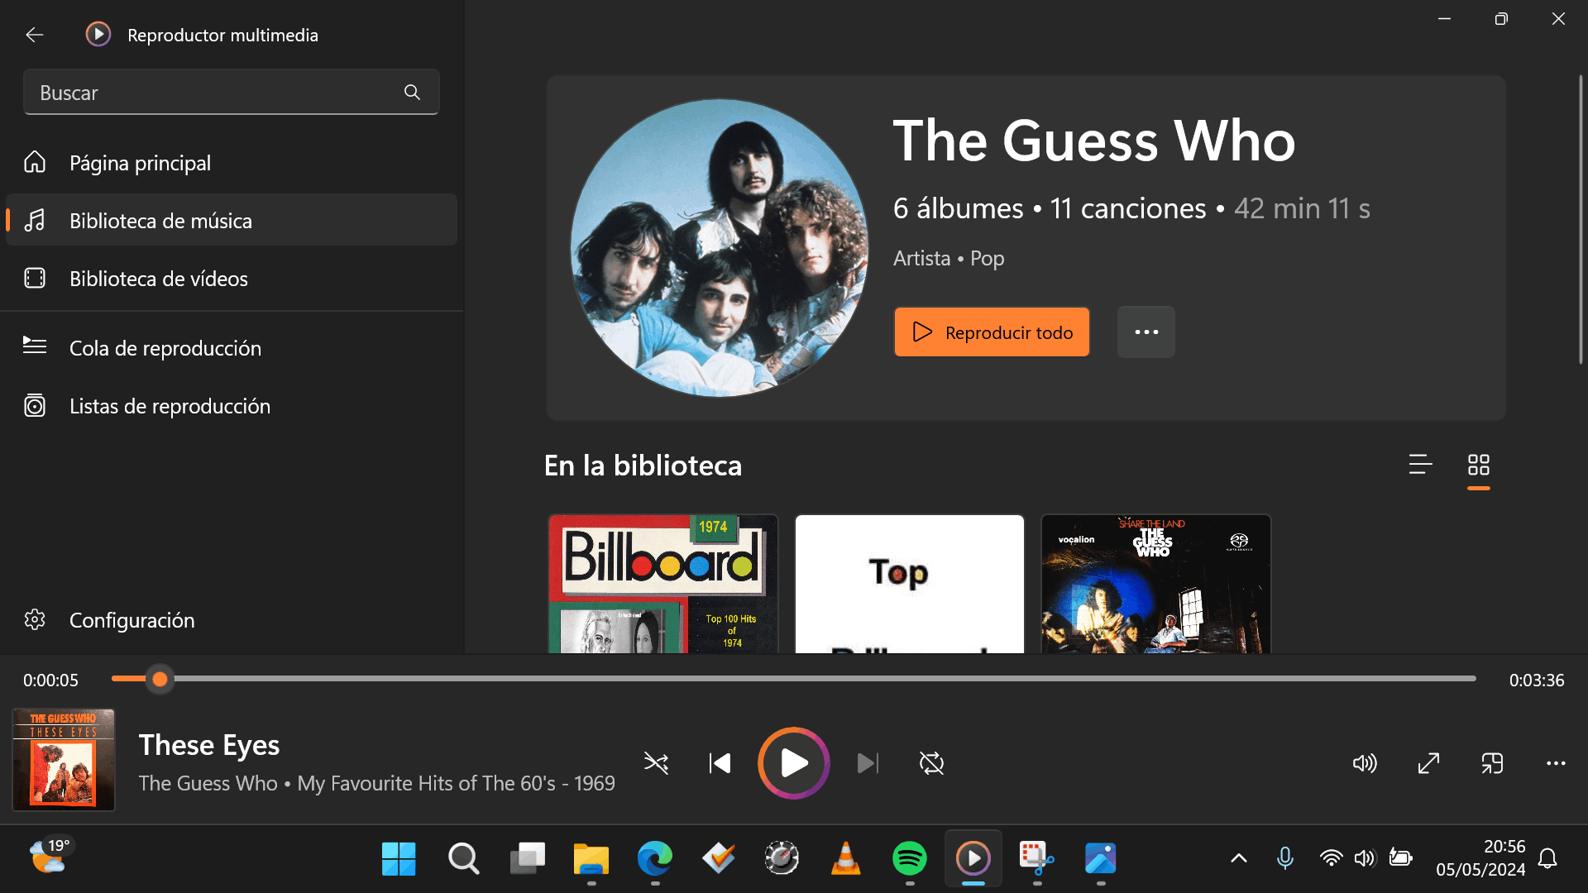Open the Windows Start menu
1588x893 pixels.
(399, 859)
